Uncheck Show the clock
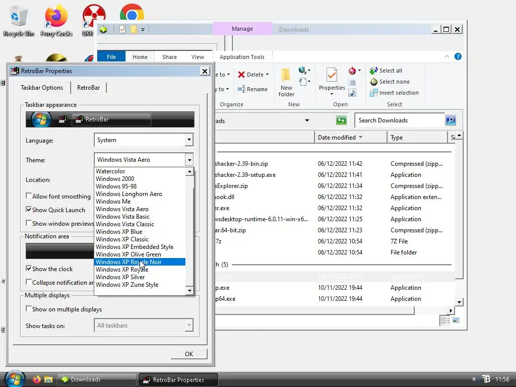This screenshot has height=387, width=516. tap(29, 268)
